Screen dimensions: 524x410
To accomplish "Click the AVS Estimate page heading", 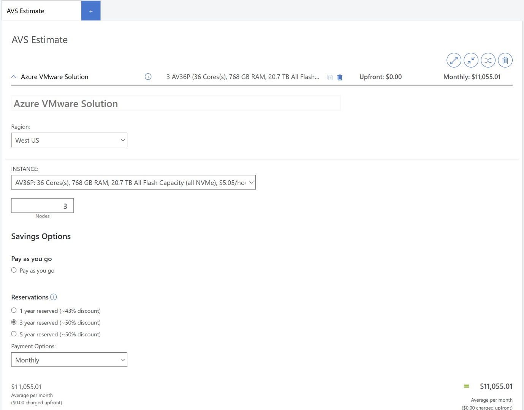I will [x=40, y=40].
